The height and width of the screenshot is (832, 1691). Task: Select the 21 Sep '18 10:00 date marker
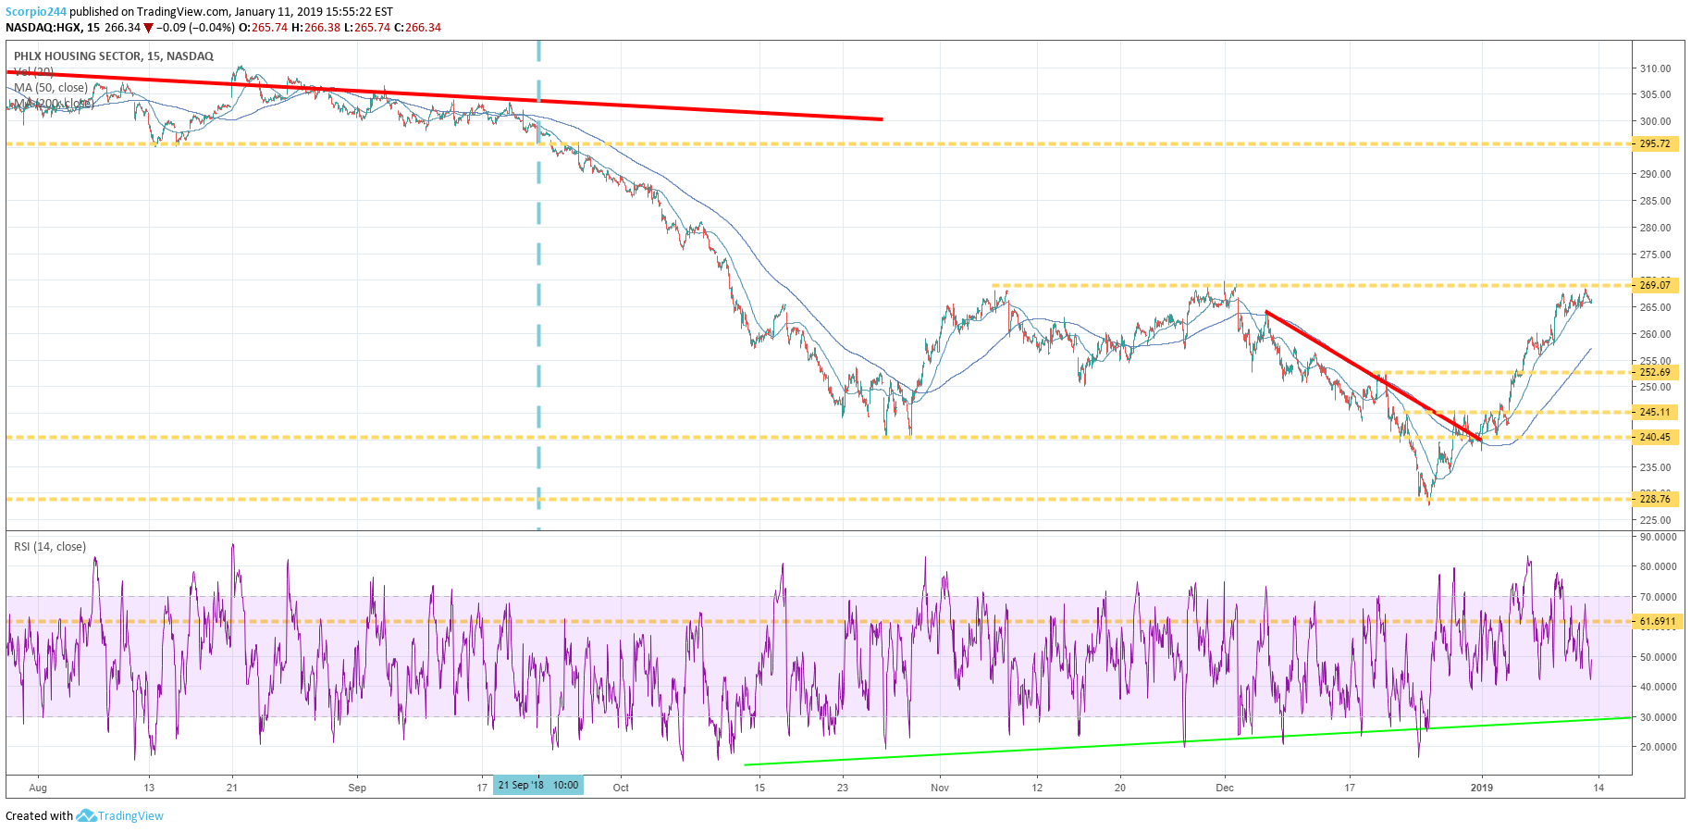pyautogui.click(x=538, y=786)
